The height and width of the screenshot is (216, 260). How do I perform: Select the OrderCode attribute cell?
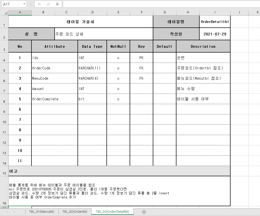(x=54, y=68)
